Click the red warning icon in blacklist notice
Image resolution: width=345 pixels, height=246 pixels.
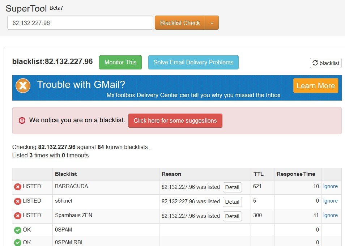click(x=22, y=120)
